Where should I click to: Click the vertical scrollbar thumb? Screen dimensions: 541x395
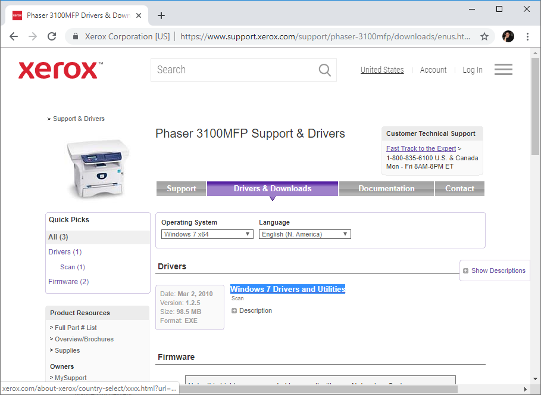[535, 106]
